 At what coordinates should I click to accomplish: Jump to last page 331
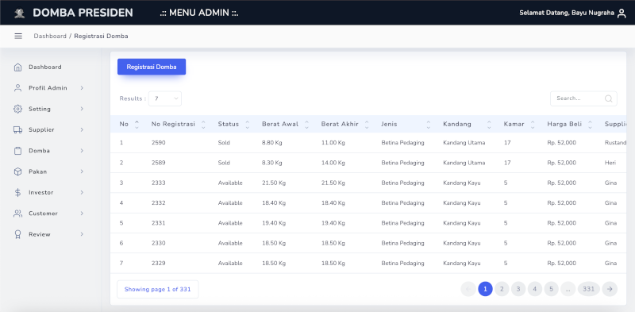coord(589,289)
